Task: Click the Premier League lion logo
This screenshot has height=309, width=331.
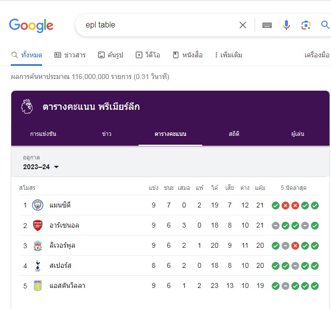Action: coord(27,106)
